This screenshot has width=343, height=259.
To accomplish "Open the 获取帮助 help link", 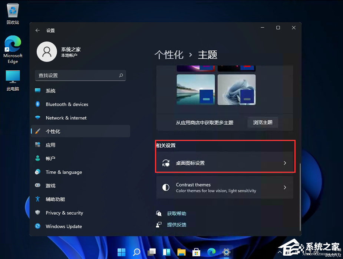I will coord(176,213).
